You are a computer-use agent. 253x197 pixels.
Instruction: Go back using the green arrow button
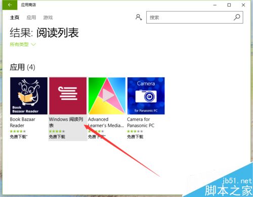[10, 5]
